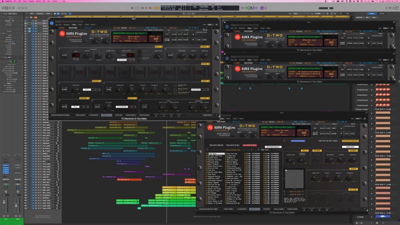
Task: Toggle the Spatial section on/off button
Action: [x=97, y=107]
